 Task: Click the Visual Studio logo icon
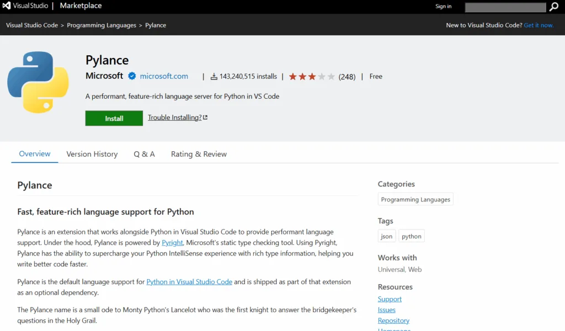[7, 6]
